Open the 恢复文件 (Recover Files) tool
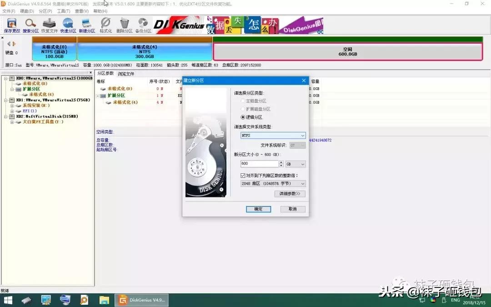Screen dimensions: 491x307 tap(49, 25)
